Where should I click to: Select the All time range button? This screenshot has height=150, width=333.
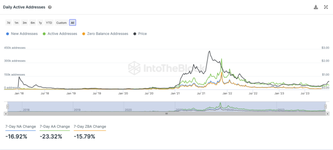[x=72, y=23]
